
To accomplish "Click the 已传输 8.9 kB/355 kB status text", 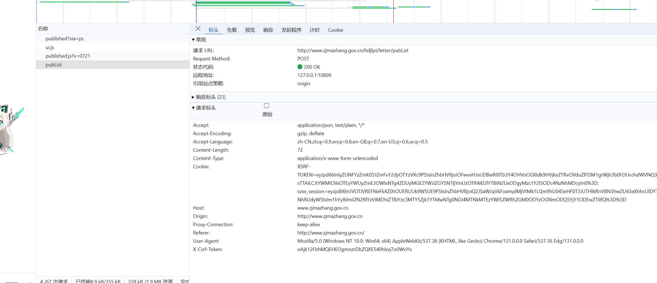I will pos(98,281).
